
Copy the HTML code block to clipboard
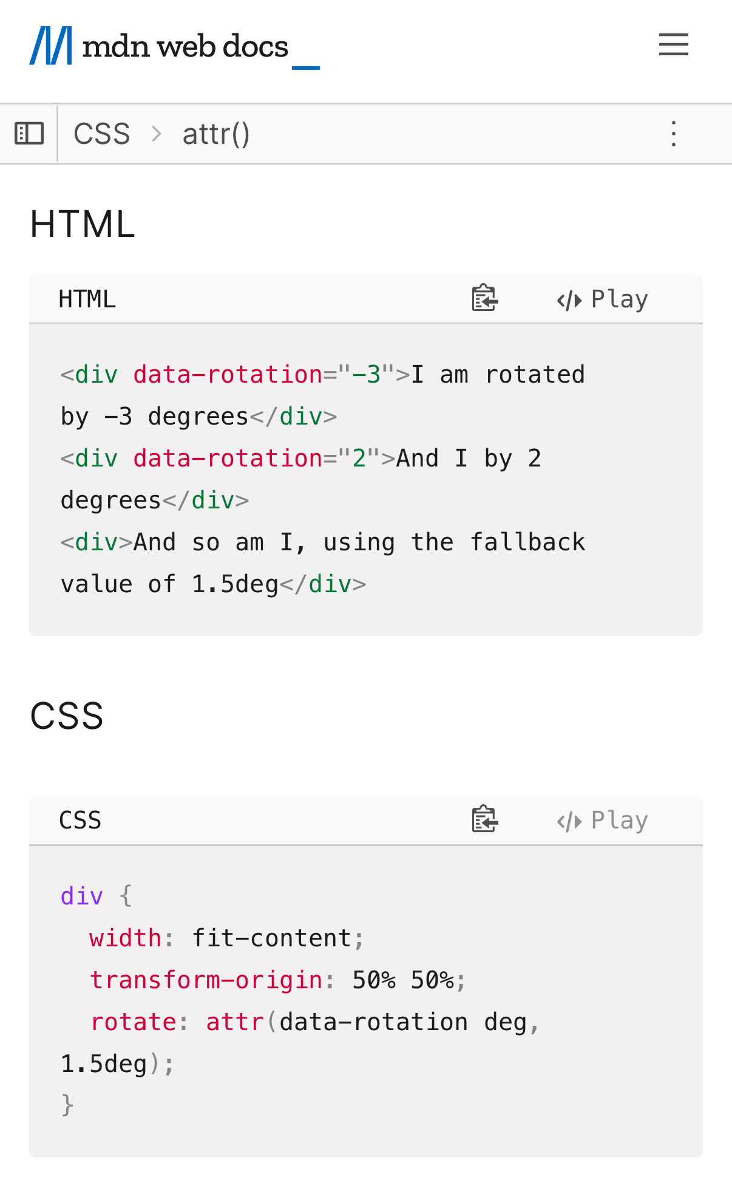[484, 299]
